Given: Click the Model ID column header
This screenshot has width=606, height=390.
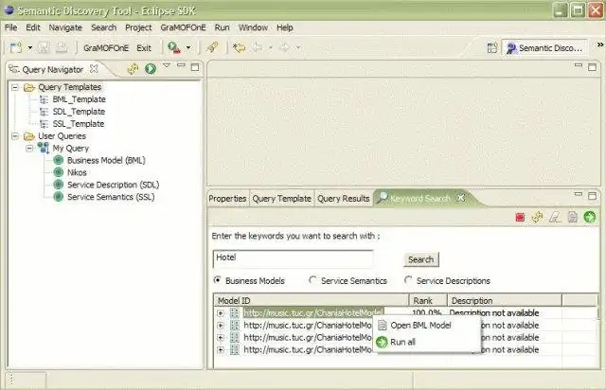Looking at the screenshot, I should 312,300.
